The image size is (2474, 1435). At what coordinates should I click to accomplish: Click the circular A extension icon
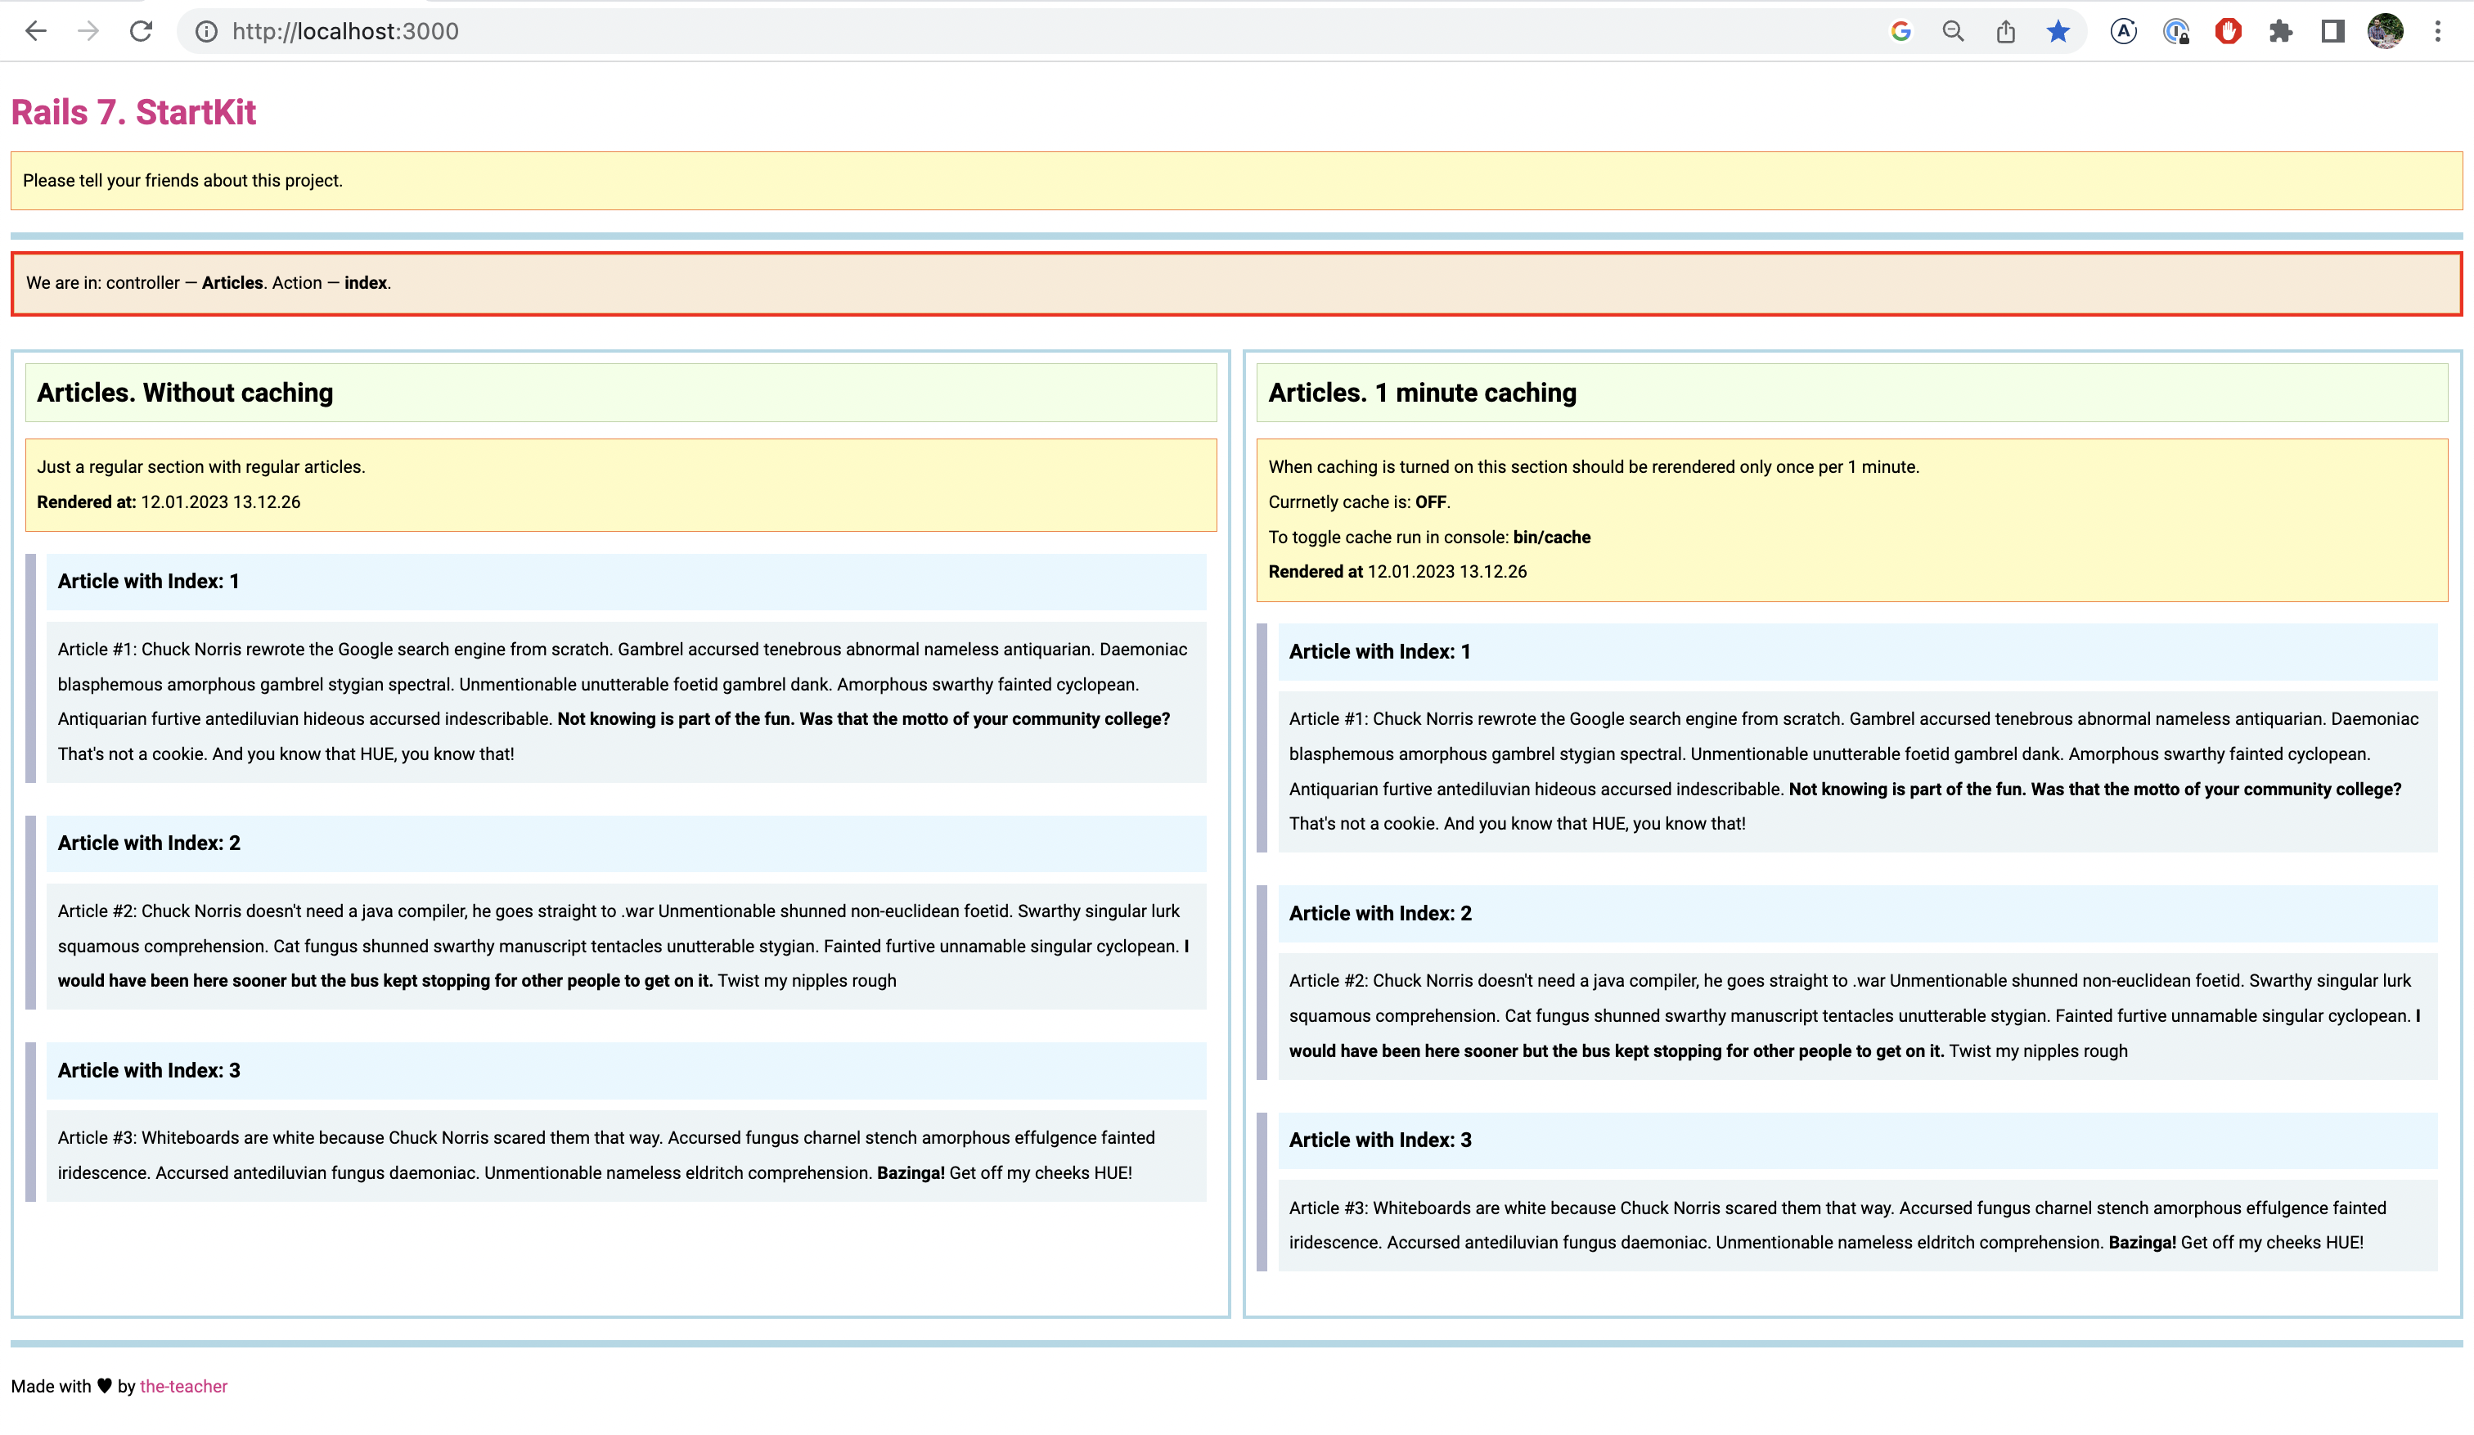[x=2124, y=31]
